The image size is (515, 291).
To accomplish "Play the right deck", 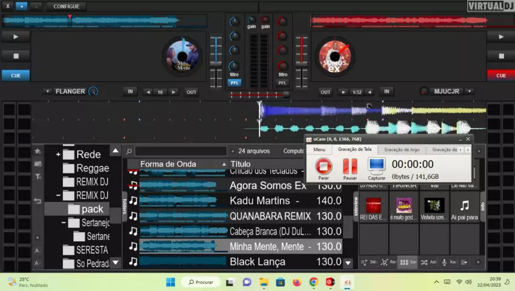I will click(x=500, y=37).
